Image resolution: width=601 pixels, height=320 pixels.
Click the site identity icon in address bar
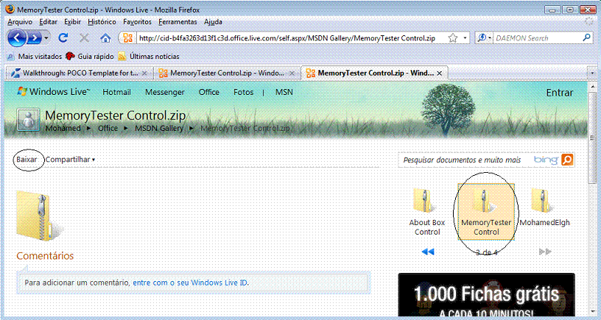coord(127,38)
